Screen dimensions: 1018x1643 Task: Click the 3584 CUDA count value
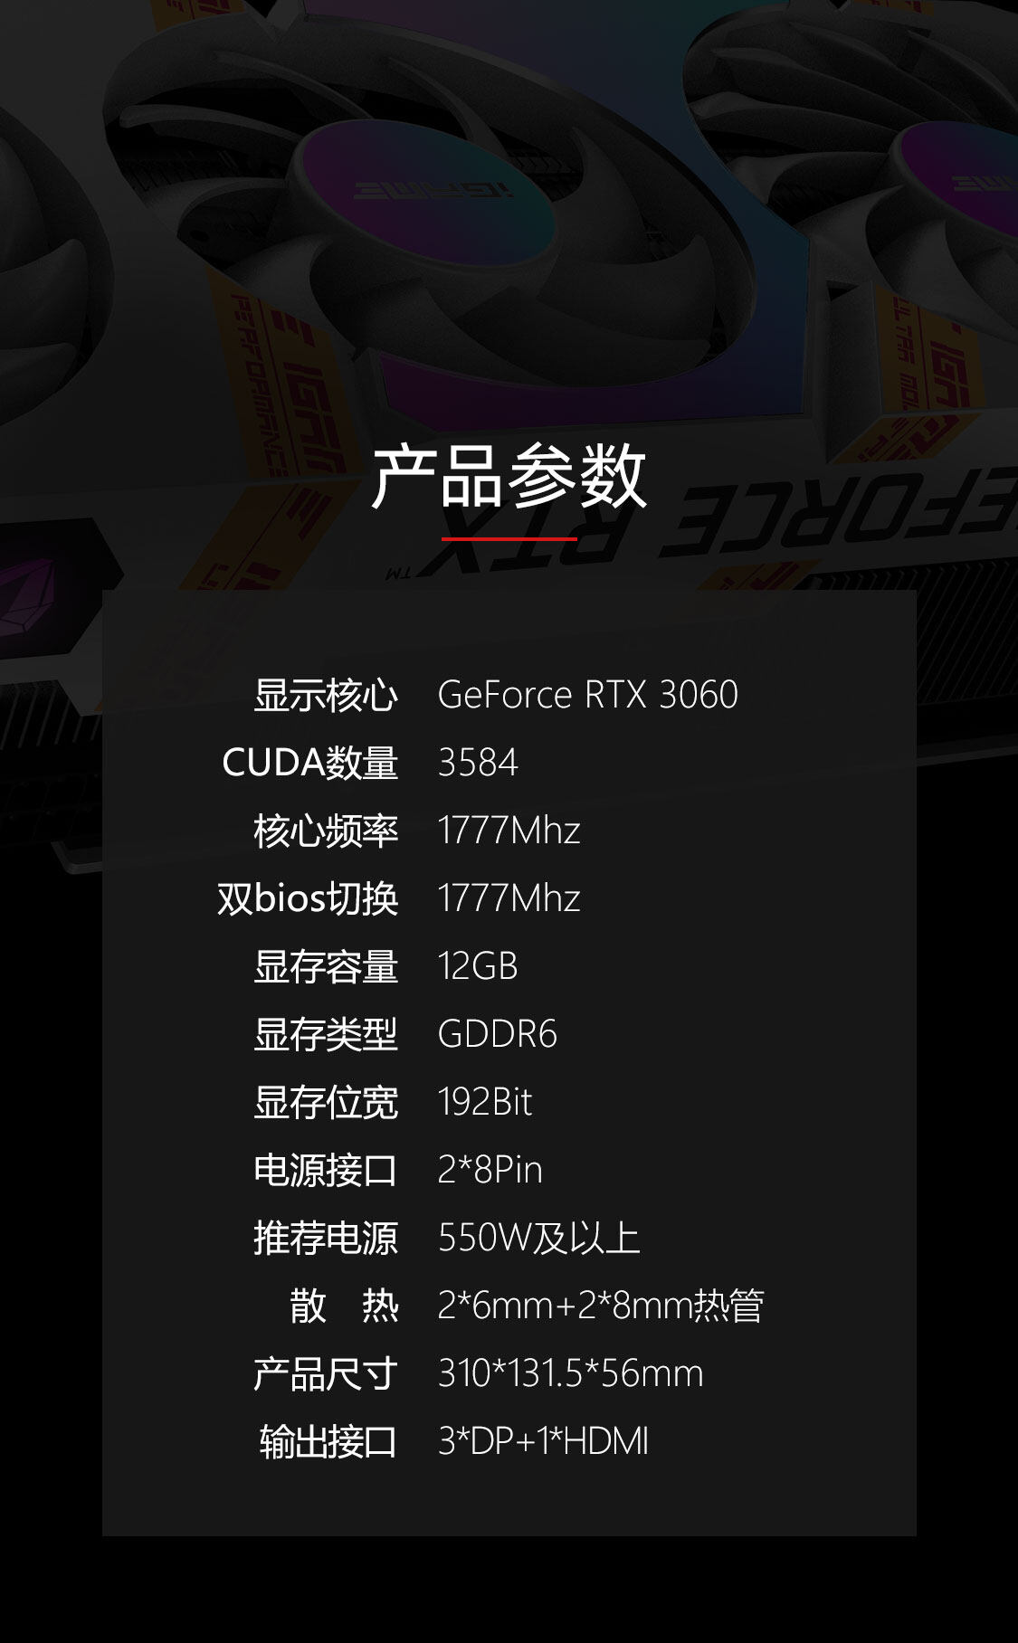pyautogui.click(x=478, y=763)
